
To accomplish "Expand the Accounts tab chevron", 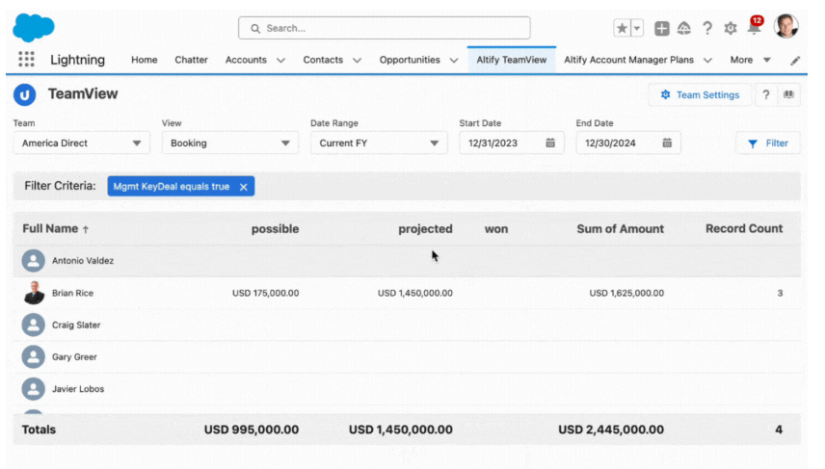I will point(281,61).
